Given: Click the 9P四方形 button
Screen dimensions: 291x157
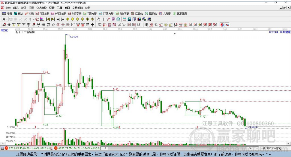Looking at the screenshot, I should pos(59,14).
